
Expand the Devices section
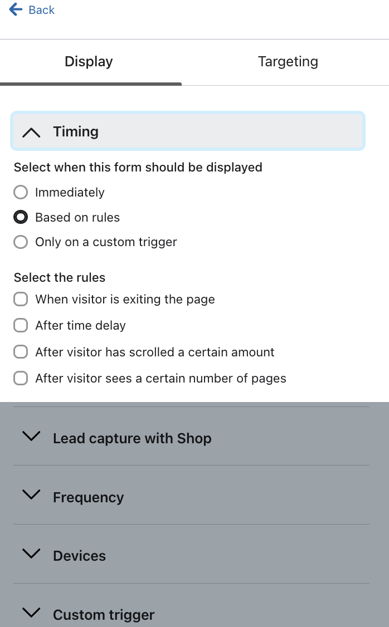[79, 556]
